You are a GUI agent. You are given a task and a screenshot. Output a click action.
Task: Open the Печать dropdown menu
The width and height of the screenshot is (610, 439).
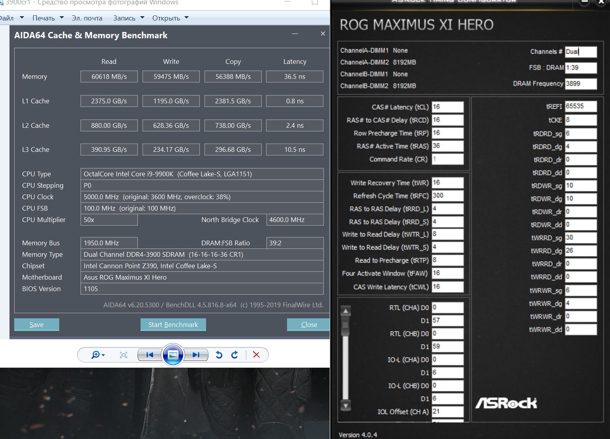tap(48, 18)
